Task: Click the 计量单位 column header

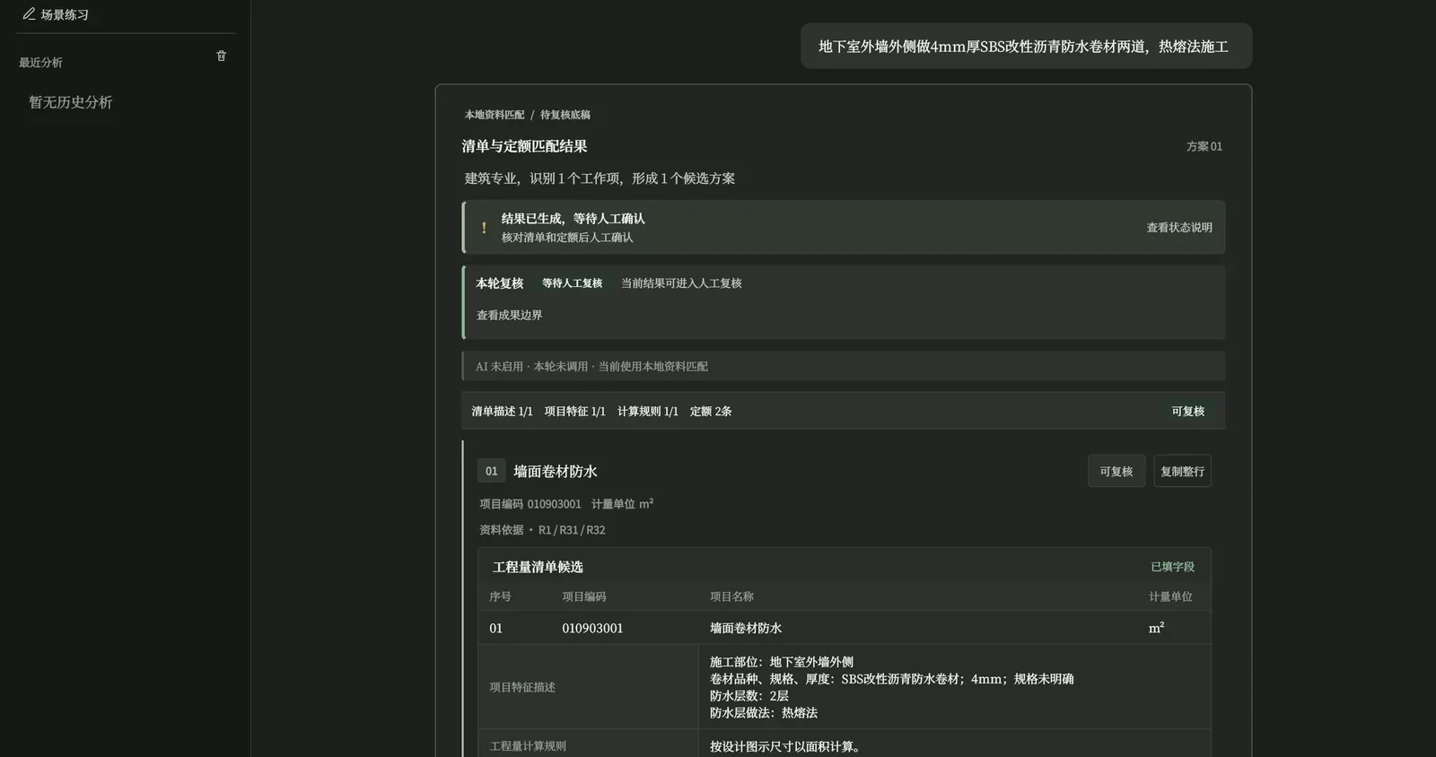Action: tap(1170, 596)
